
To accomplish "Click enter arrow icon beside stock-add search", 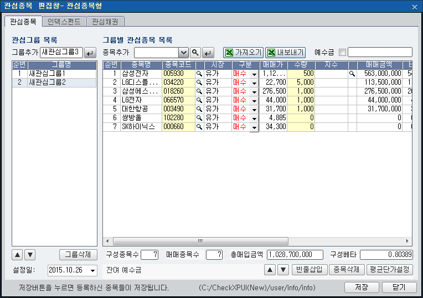I will click(208, 53).
